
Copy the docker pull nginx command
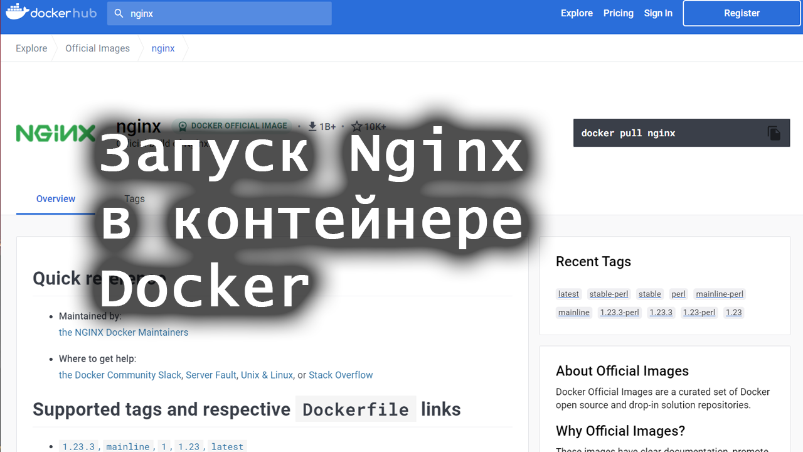point(774,133)
